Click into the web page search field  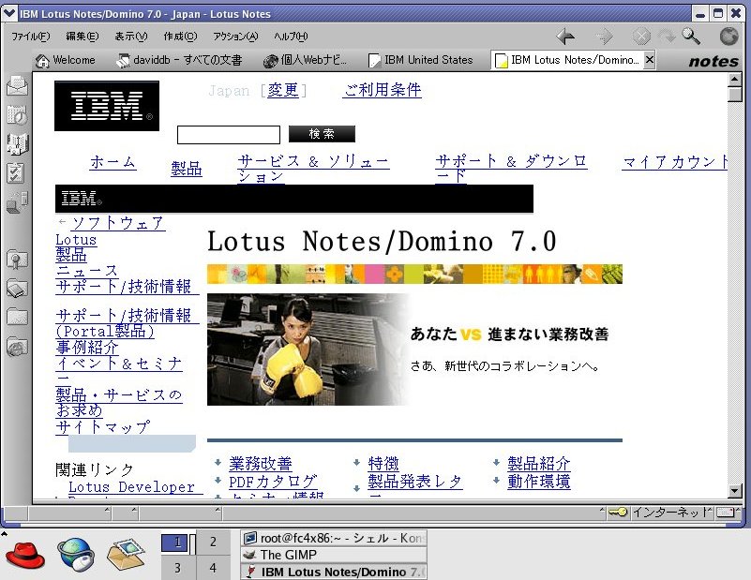[x=229, y=135]
